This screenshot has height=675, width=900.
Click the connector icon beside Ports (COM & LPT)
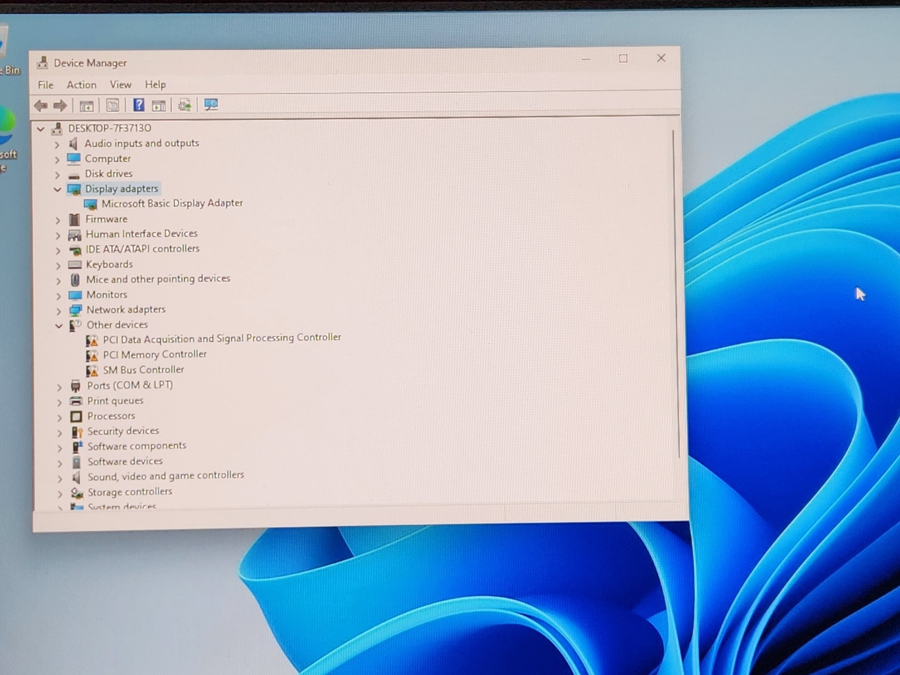(76, 386)
